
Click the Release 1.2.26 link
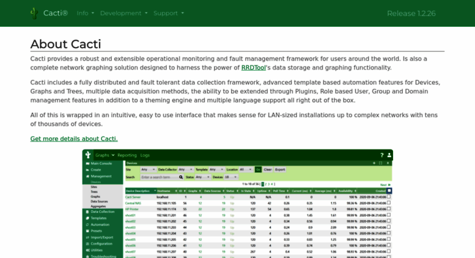411,13
